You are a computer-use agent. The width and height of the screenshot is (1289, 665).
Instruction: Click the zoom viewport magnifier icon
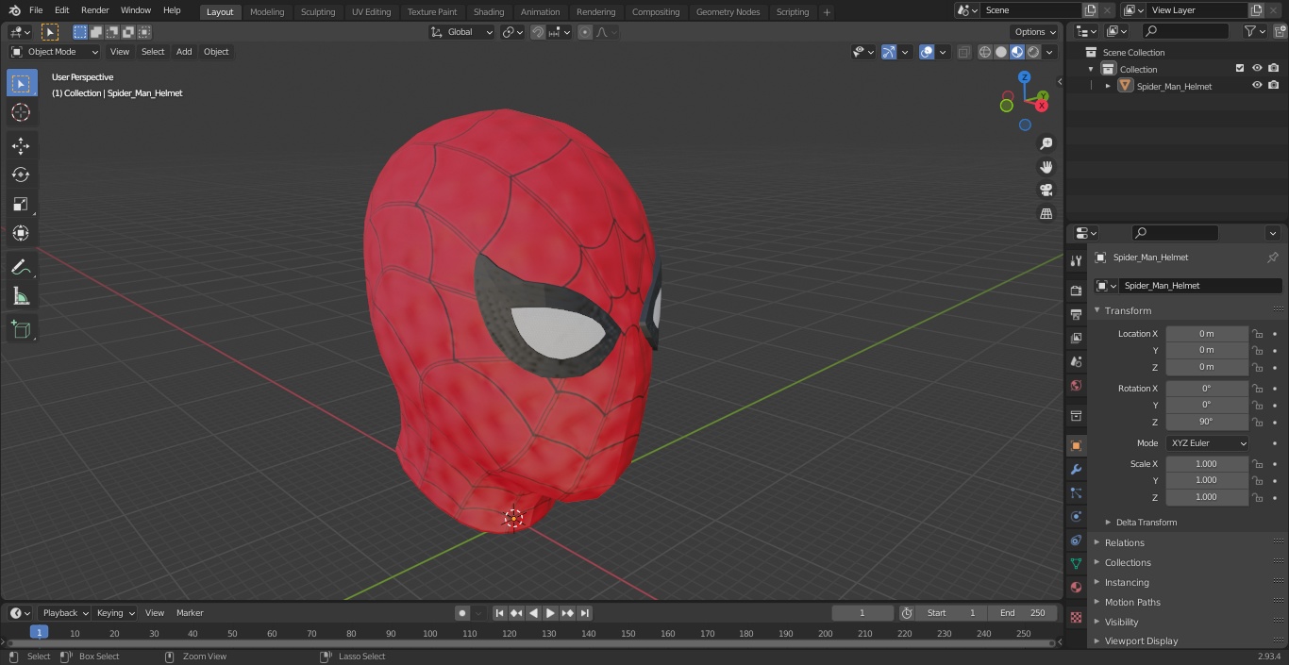pyautogui.click(x=1046, y=143)
